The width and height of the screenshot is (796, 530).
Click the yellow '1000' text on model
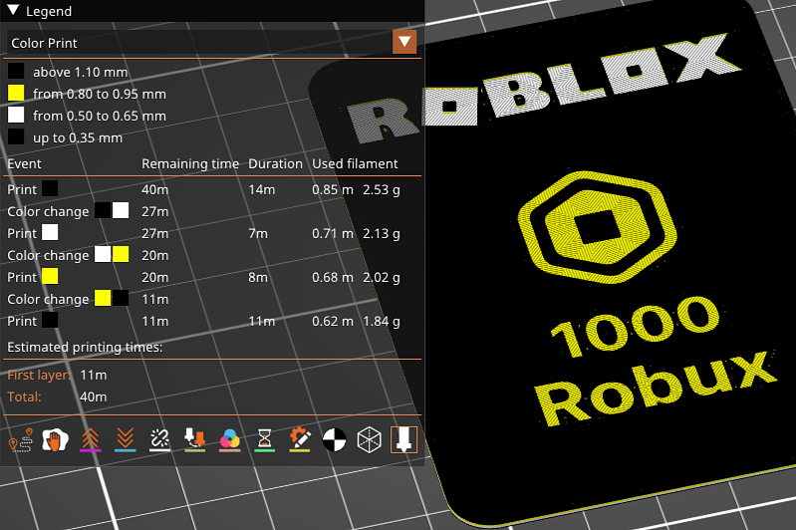(x=636, y=326)
